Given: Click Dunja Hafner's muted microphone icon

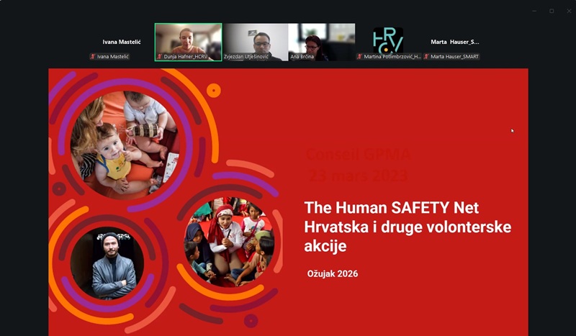Looking at the screenshot, I should [x=160, y=57].
